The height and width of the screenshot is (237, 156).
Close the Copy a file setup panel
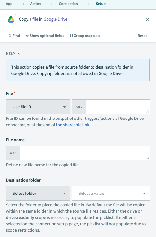[x=147, y=19]
